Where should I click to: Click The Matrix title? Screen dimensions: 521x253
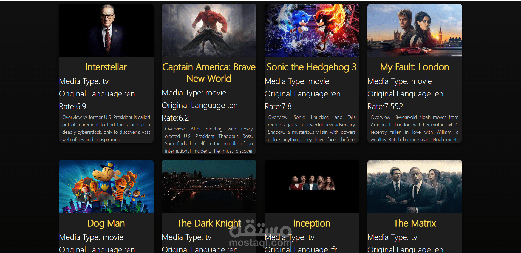[x=415, y=223]
